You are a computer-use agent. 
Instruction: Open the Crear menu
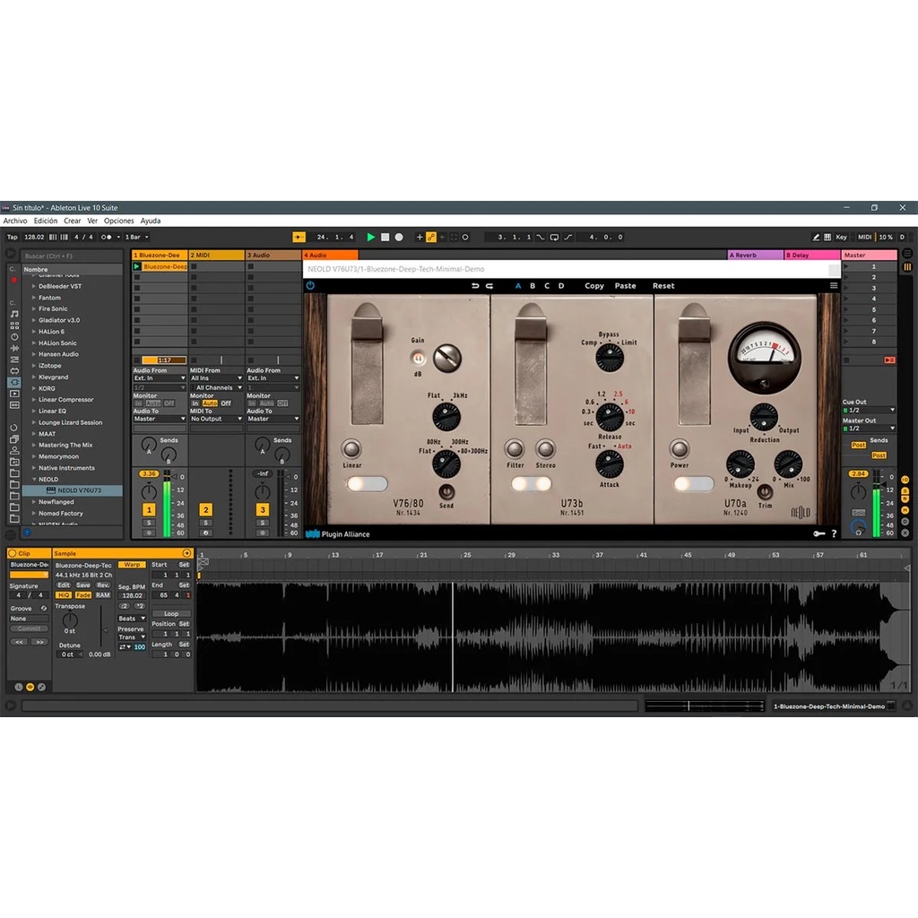click(x=73, y=221)
